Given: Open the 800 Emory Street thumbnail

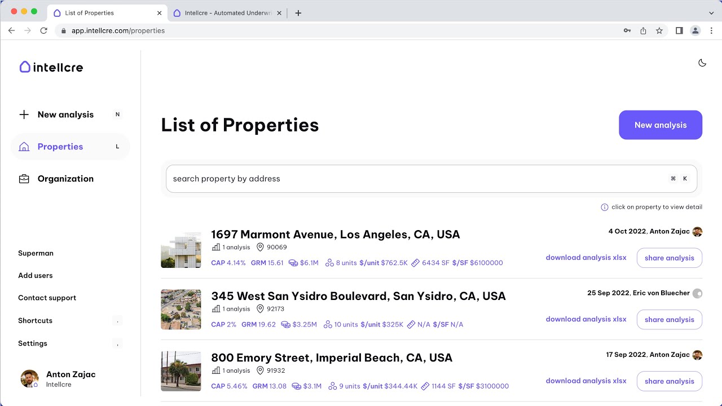Looking at the screenshot, I should pos(181,371).
